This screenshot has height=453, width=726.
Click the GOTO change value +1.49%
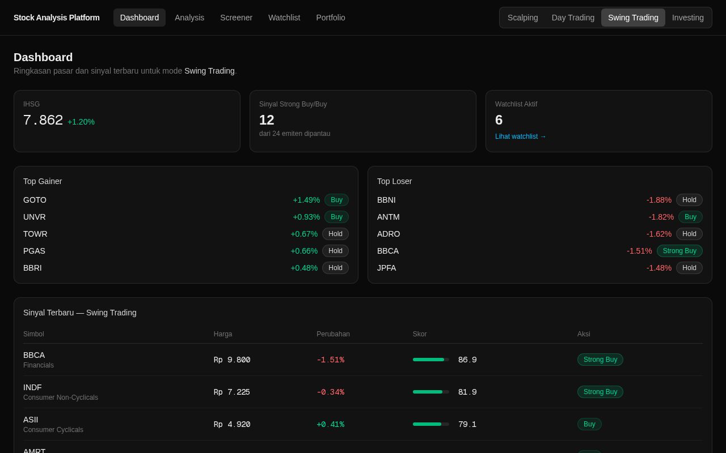pyautogui.click(x=306, y=200)
